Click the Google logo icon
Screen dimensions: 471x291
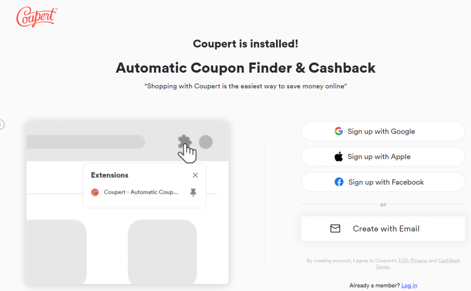(339, 131)
